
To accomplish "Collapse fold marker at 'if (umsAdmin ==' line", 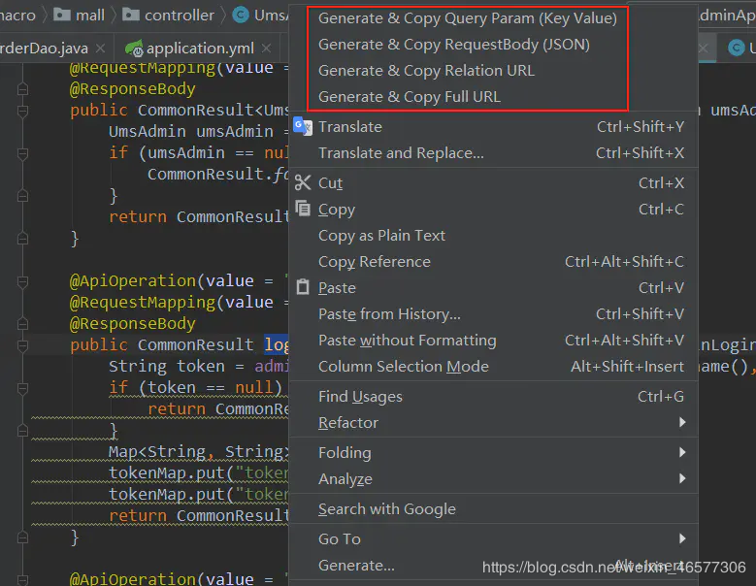I will (22, 153).
